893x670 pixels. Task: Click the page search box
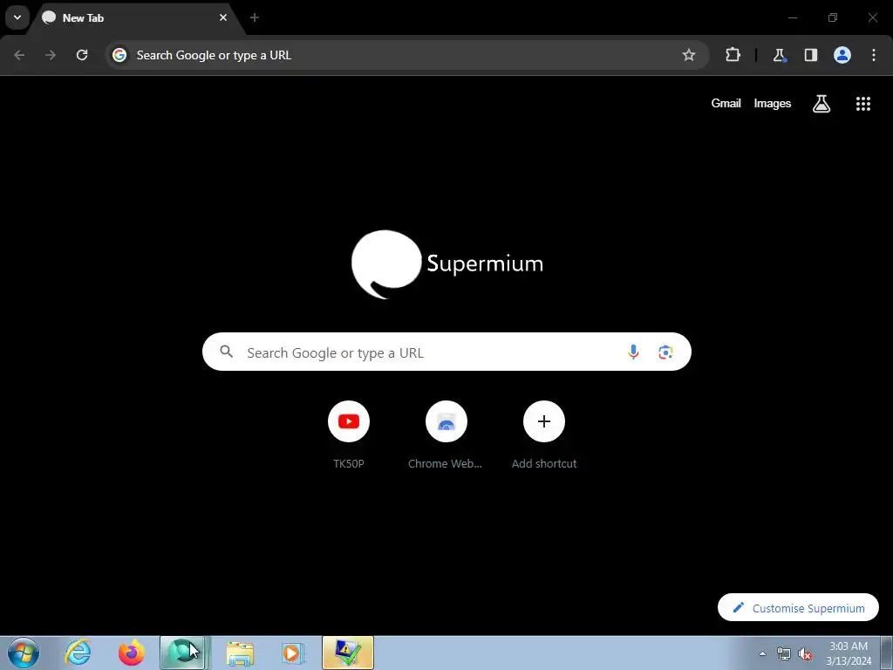click(446, 352)
